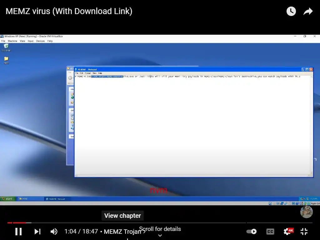
Task: Click the VirtualBox hard disk status icon
Action: pos(270,203)
